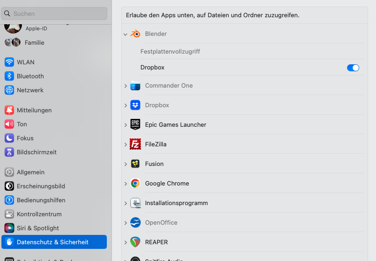The height and width of the screenshot is (261, 376).
Task: Click the Fusion app icon
Action: [135, 164]
